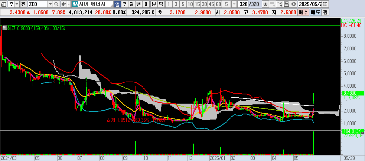Open symbol search with the magnifier icon
365x161 pixels.
tap(56, 4)
